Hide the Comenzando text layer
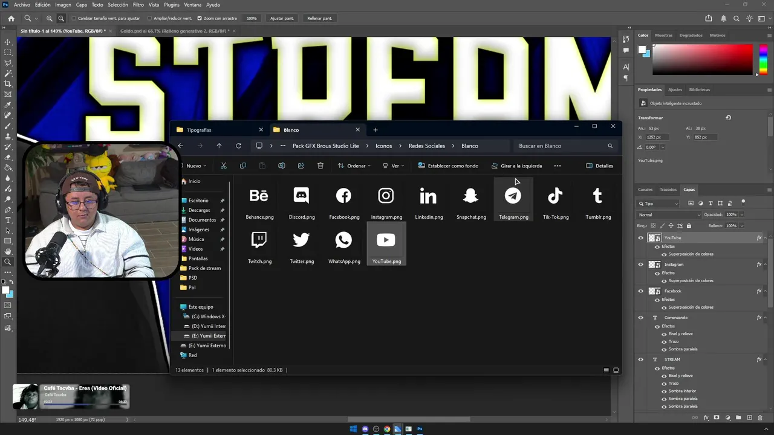 (641, 317)
